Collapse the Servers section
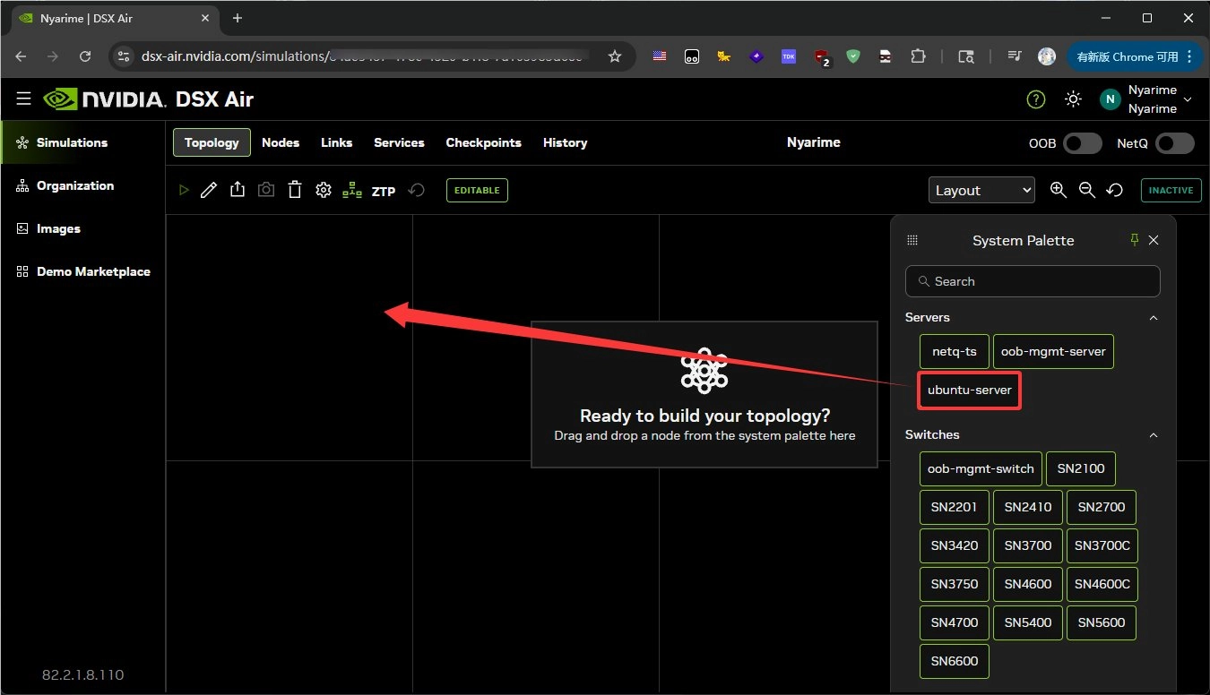 (1154, 318)
